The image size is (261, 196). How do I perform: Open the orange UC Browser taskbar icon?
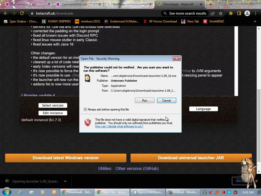tap(54, 192)
